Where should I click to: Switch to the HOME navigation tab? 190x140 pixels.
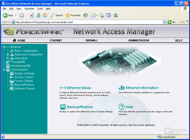click(x=19, y=40)
